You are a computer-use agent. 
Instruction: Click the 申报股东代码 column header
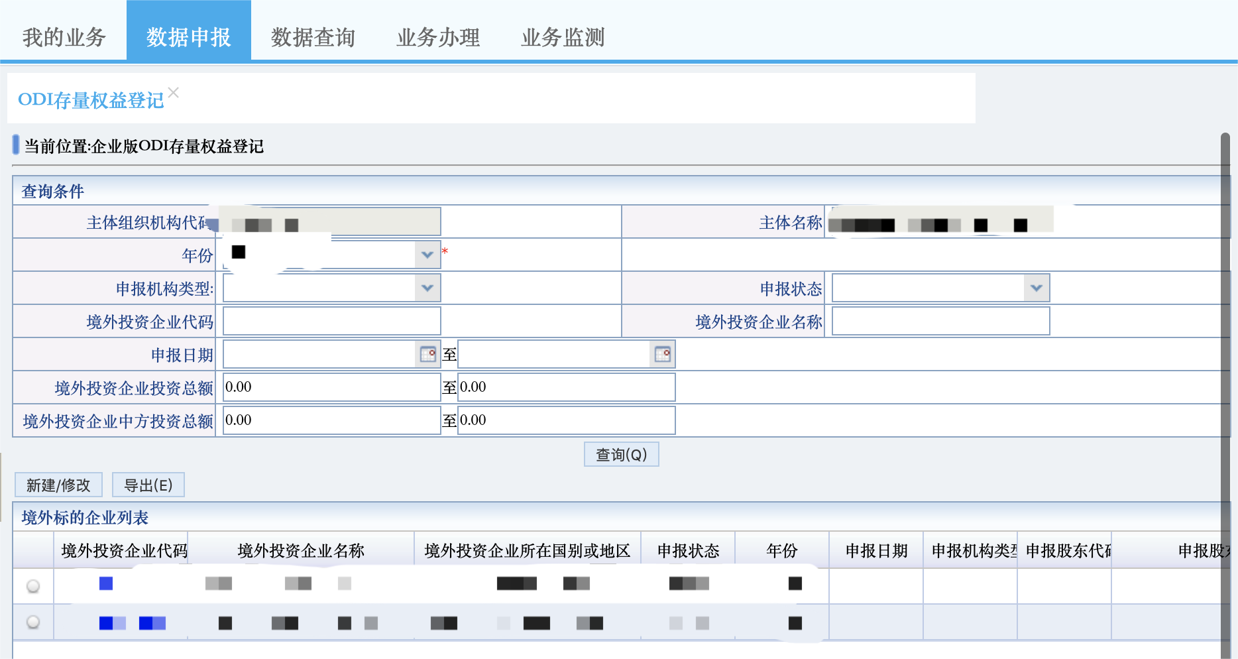[1064, 550]
